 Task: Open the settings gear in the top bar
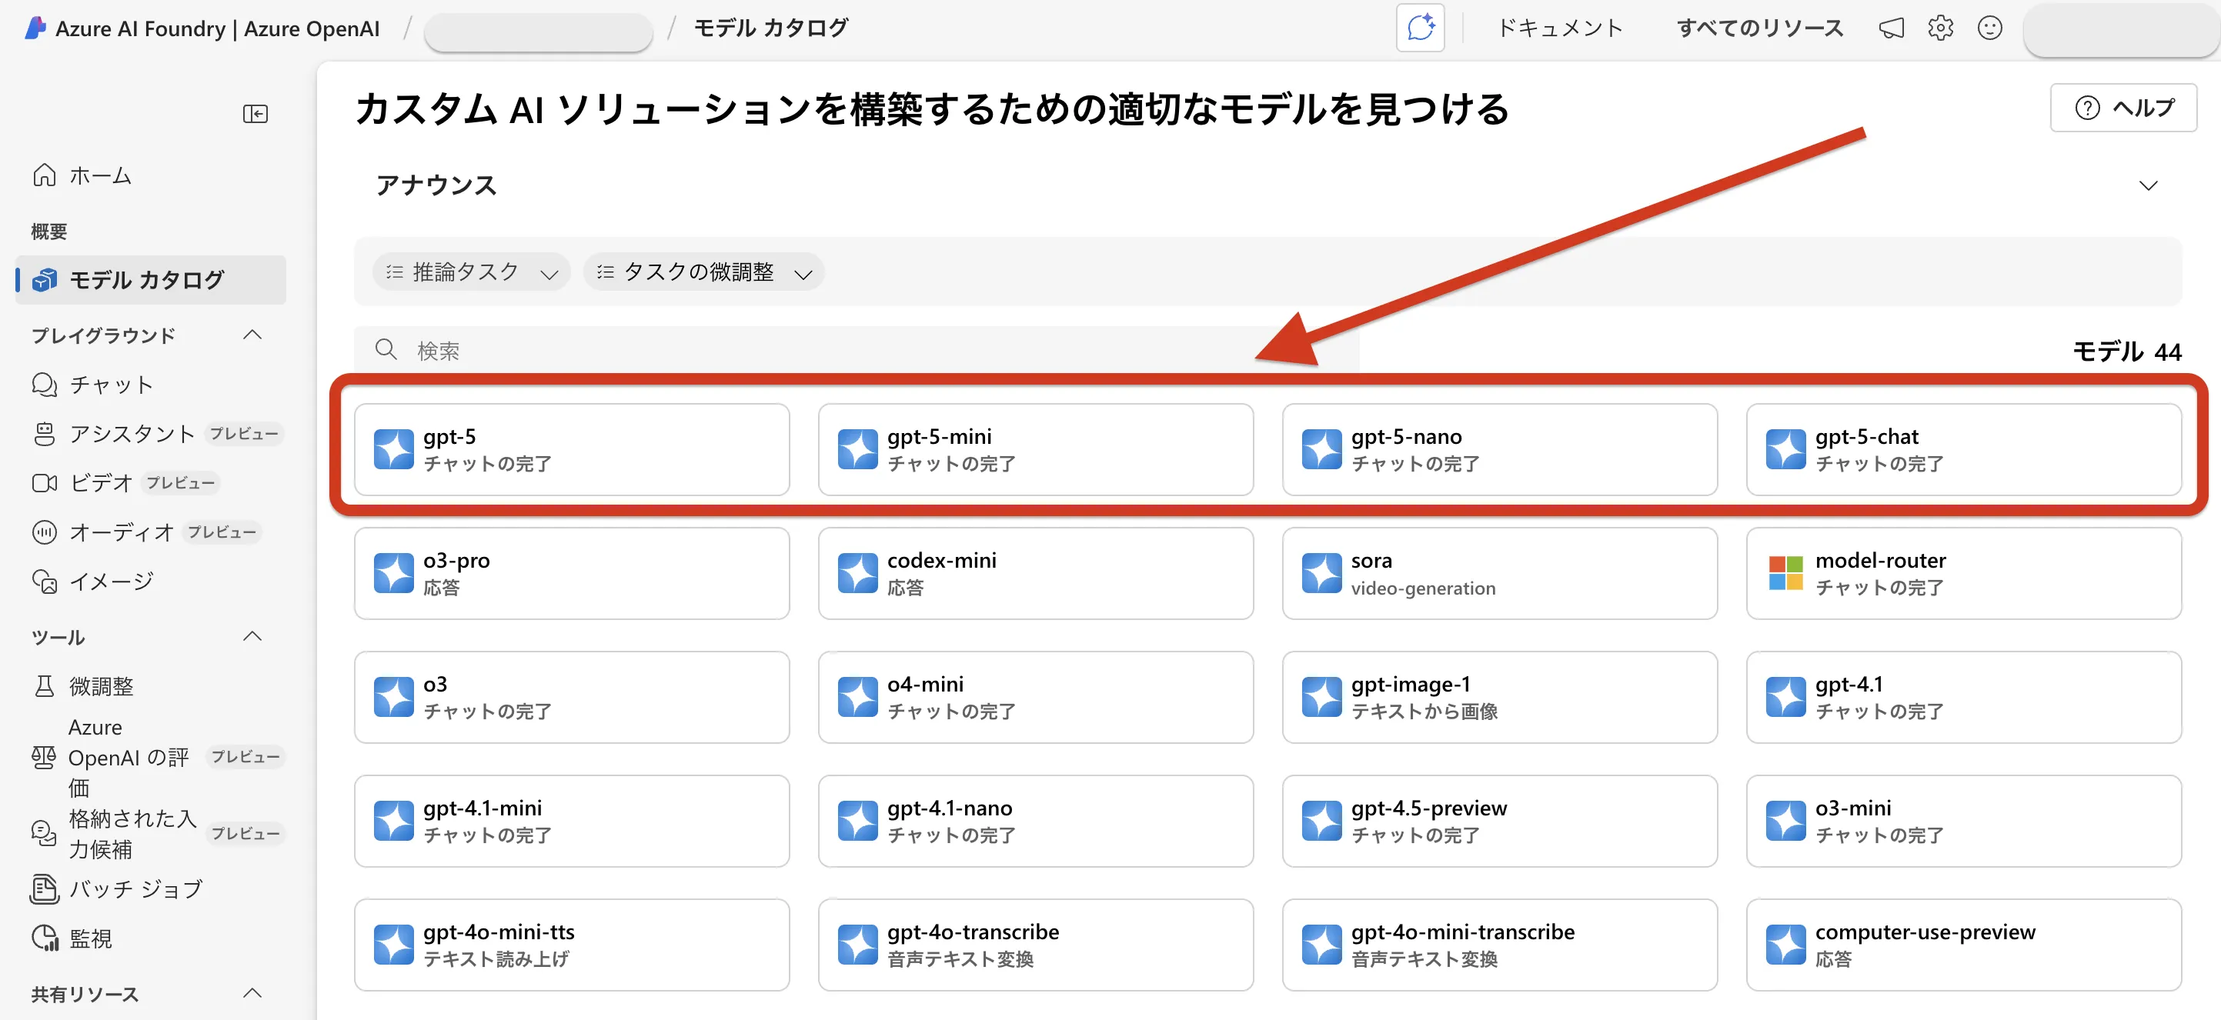(1940, 27)
